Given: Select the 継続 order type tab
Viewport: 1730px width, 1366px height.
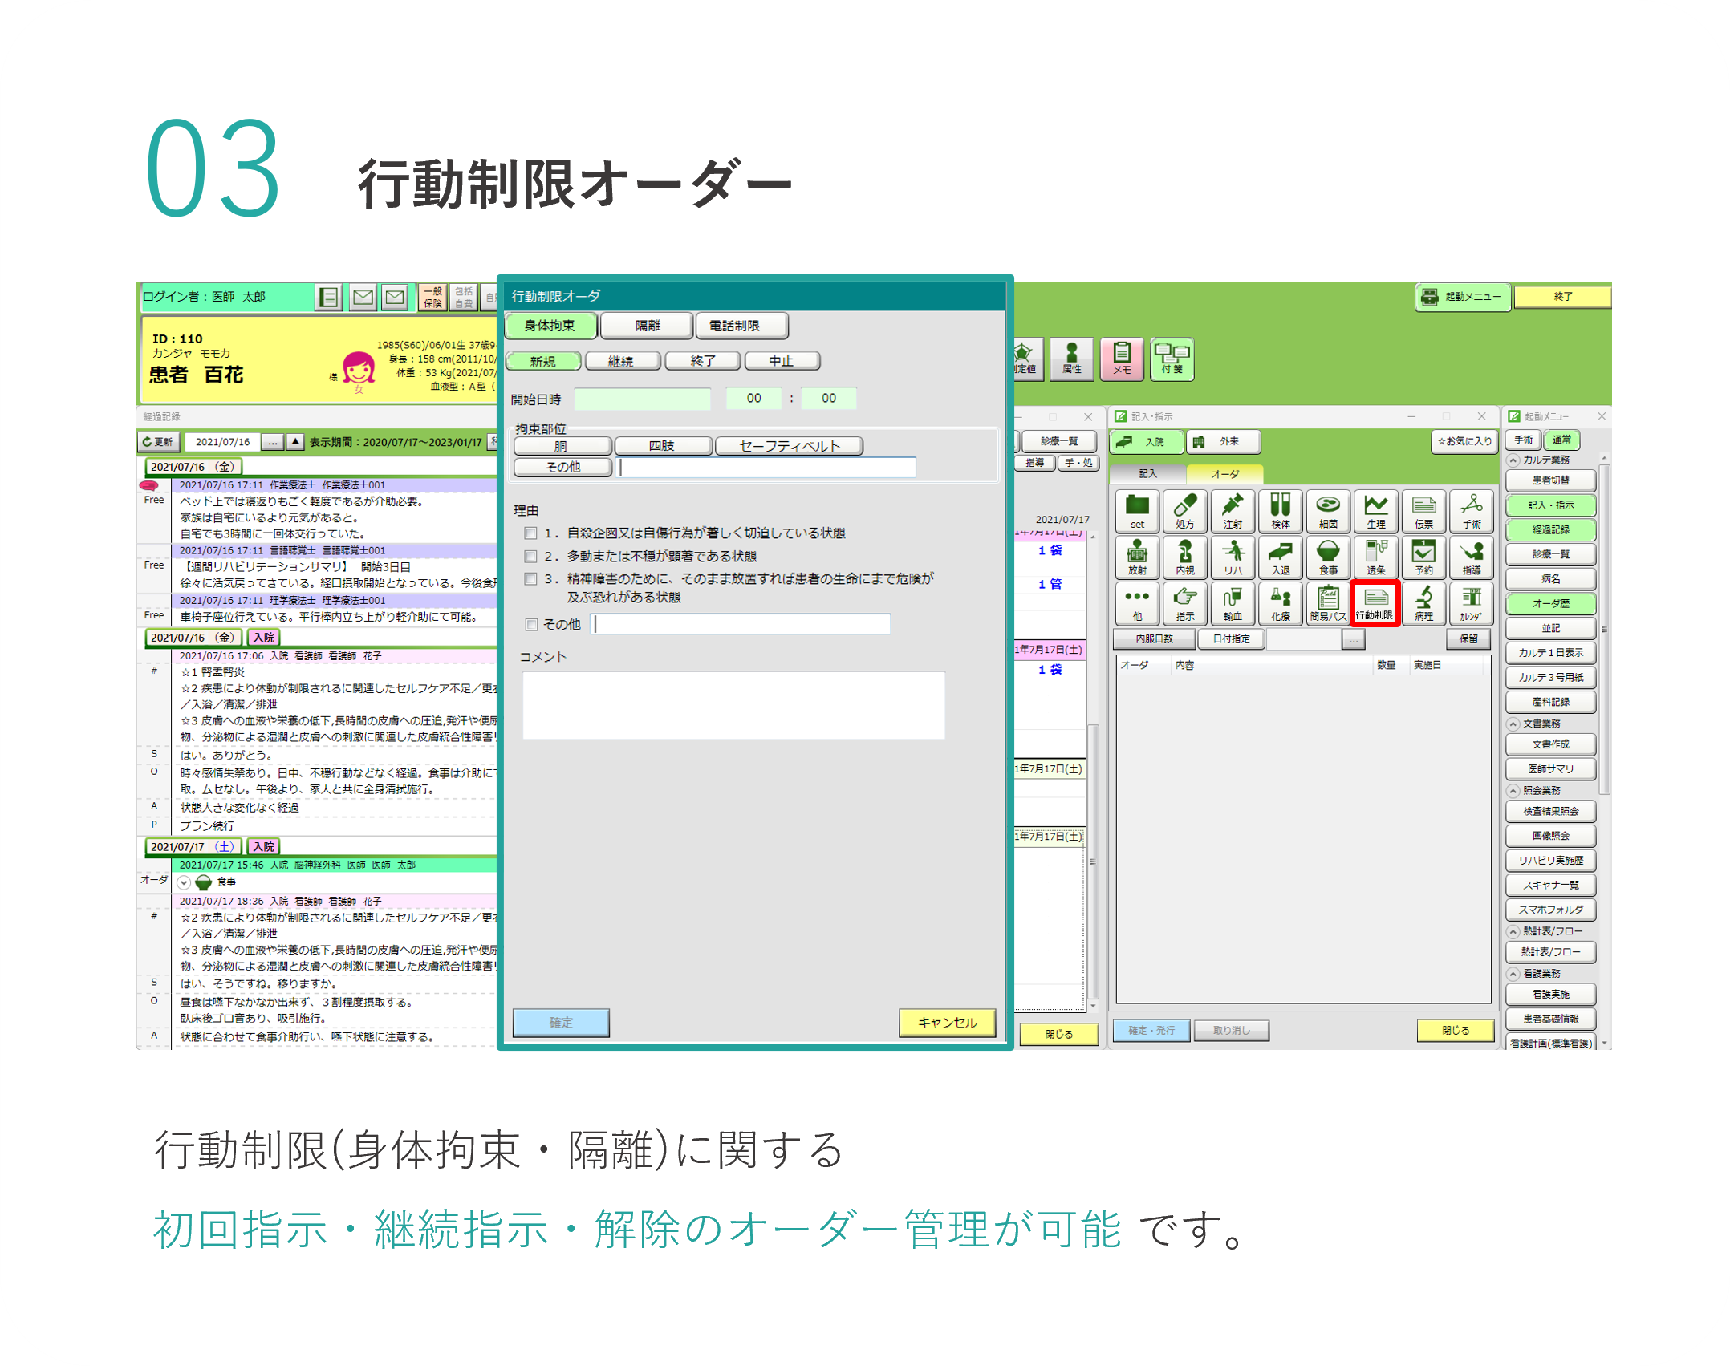Looking at the screenshot, I should pos(623,362).
